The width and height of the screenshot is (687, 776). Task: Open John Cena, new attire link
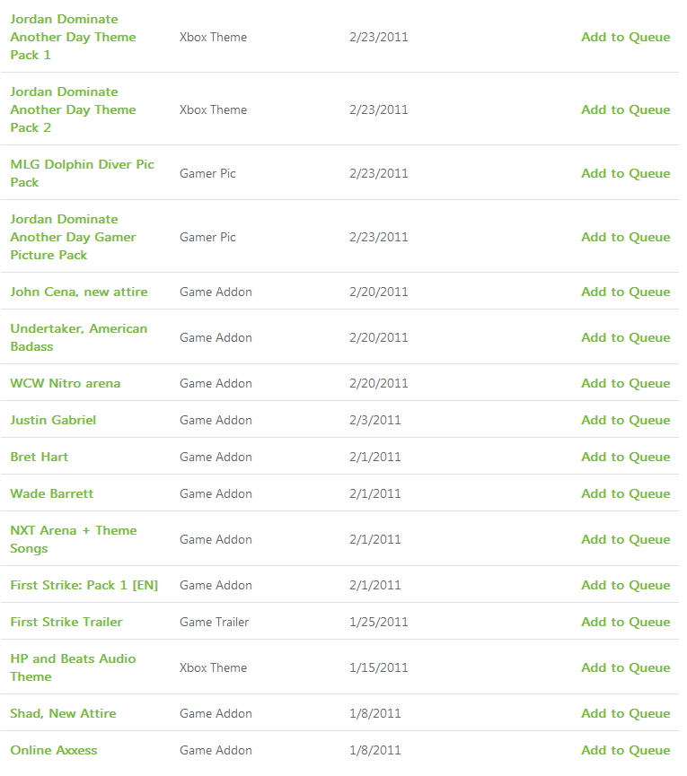pos(79,292)
